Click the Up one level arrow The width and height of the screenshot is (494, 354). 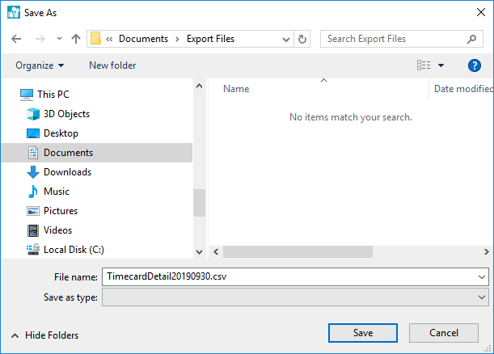coord(76,39)
